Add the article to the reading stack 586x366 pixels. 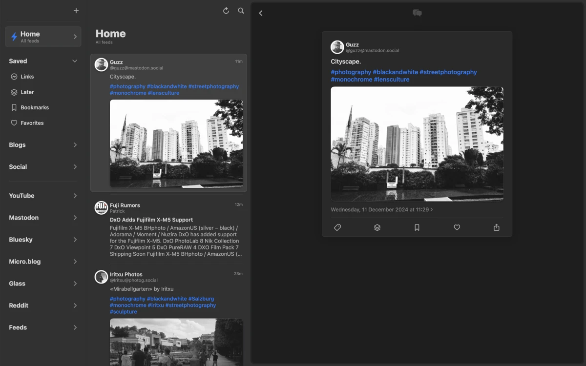tap(377, 227)
